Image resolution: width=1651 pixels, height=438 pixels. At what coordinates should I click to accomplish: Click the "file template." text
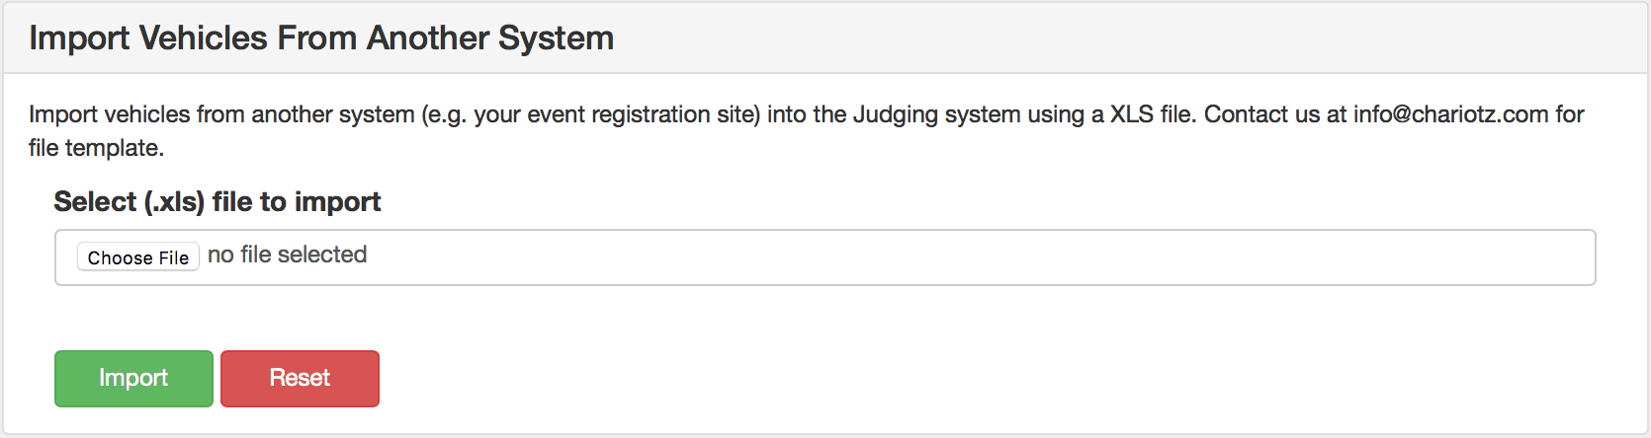96,148
